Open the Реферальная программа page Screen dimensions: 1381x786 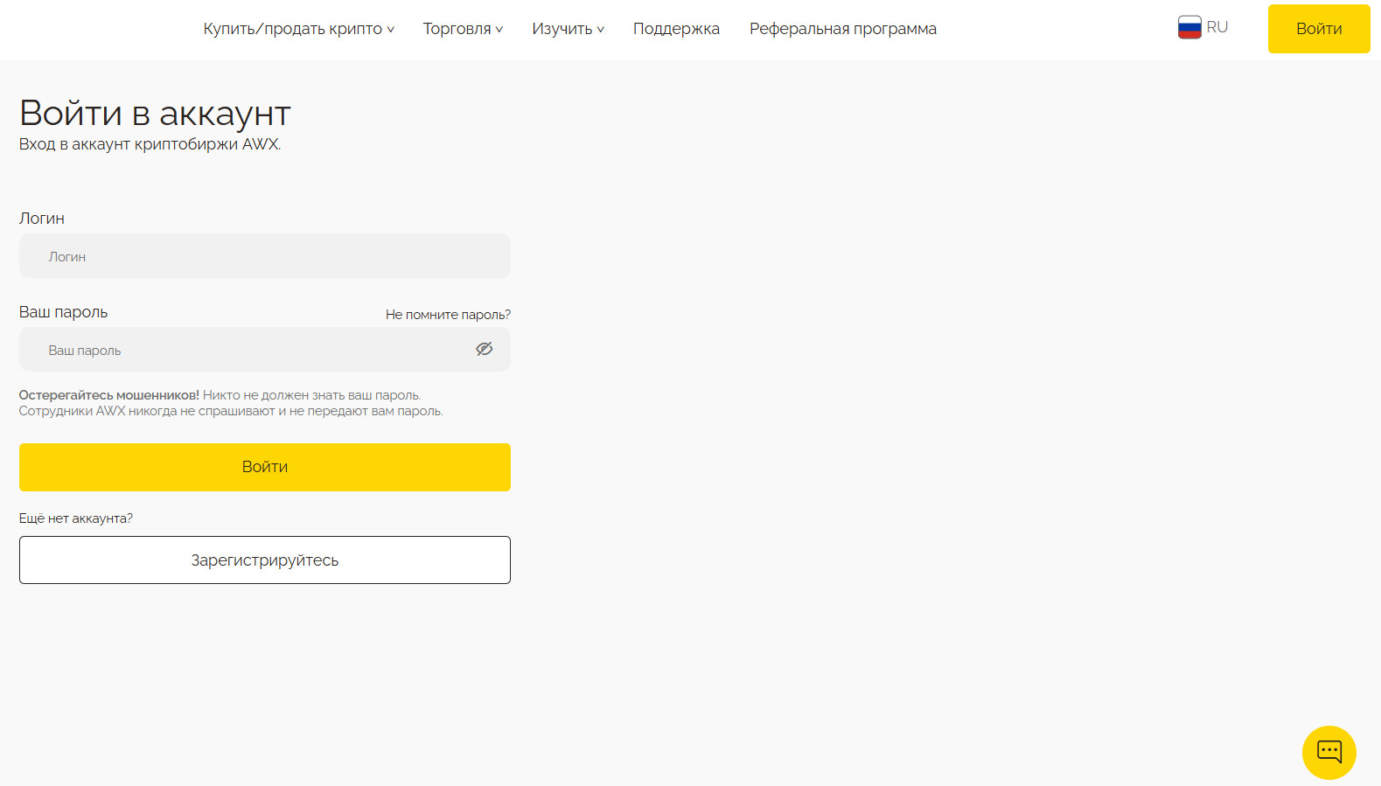pyautogui.click(x=842, y=29)
